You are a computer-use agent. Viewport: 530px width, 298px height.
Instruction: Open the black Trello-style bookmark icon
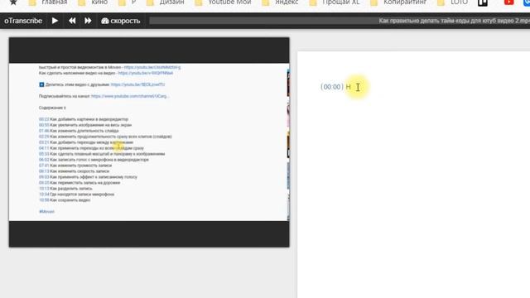pos(483,2)
